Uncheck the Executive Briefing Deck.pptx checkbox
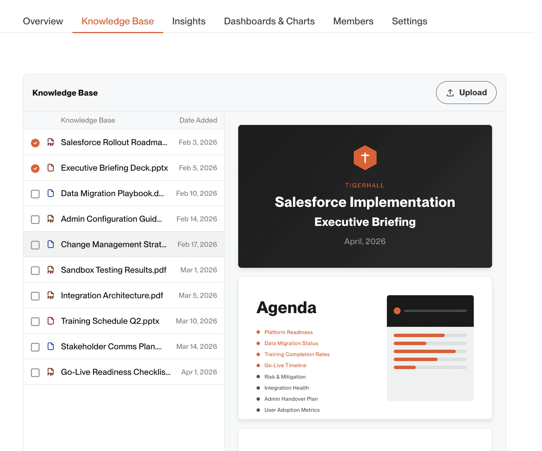542x451 pixels. point(35,168)
